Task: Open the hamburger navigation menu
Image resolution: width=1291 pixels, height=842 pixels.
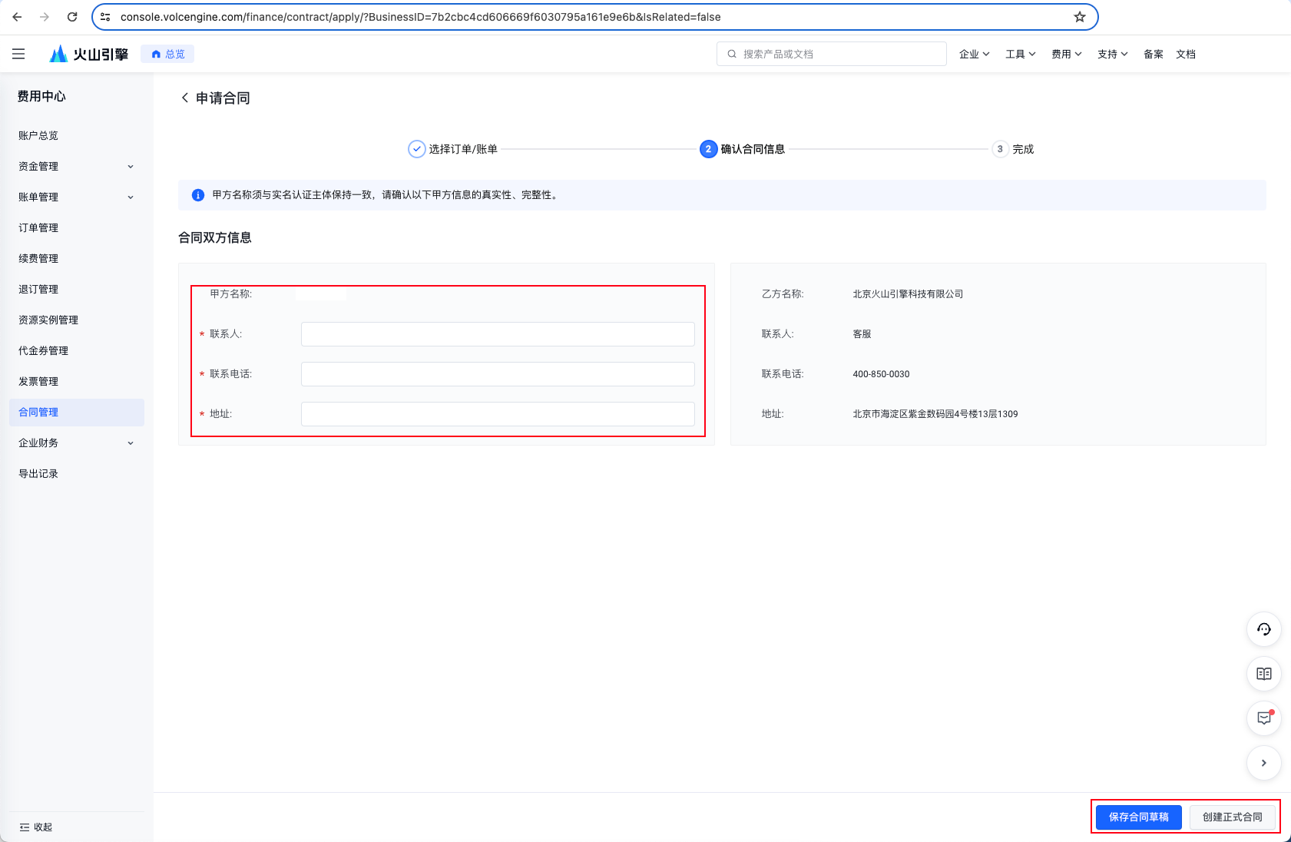Action: (18, 54)
